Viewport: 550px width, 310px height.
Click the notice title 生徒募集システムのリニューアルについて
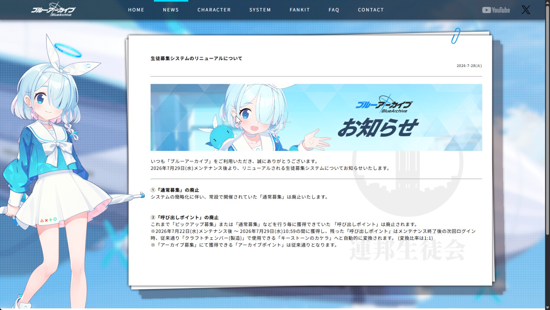[x=196, y=59]
